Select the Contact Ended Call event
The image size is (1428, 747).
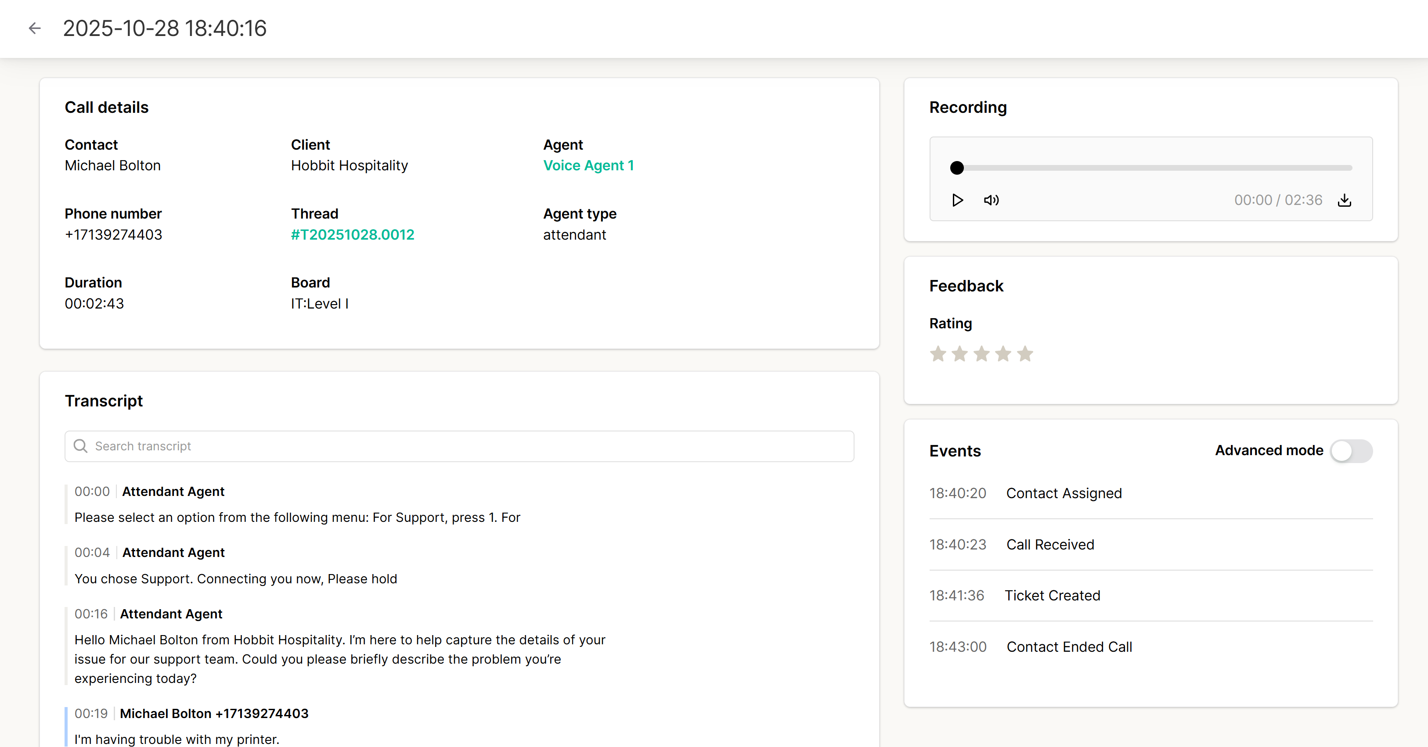pyautogui.click(x=1069, y=646)
